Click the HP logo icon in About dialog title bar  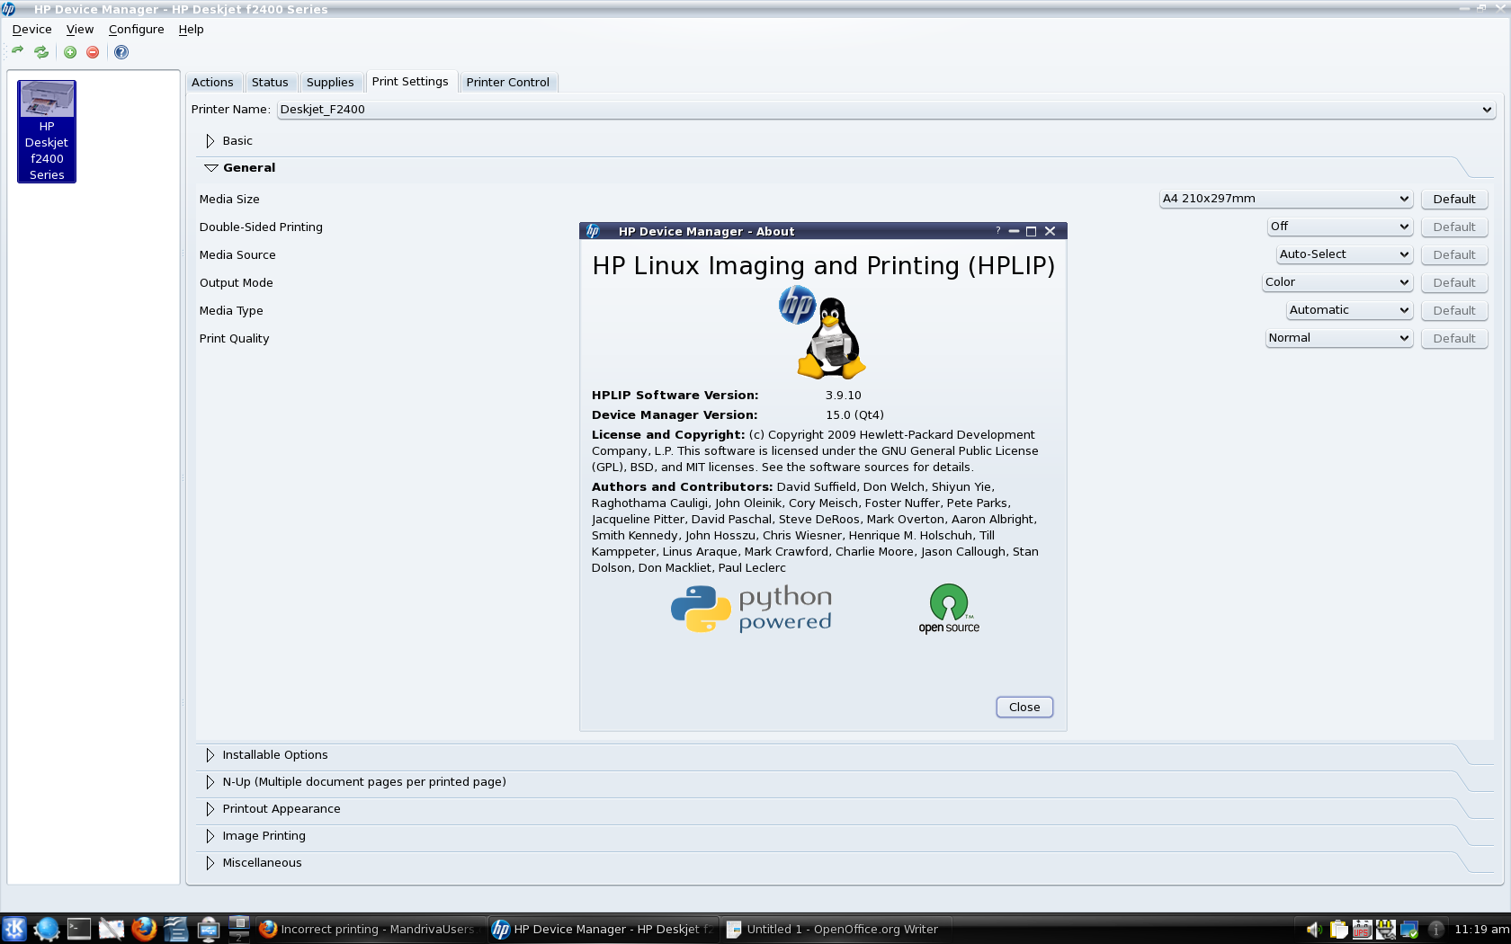[x=593, y=231]
